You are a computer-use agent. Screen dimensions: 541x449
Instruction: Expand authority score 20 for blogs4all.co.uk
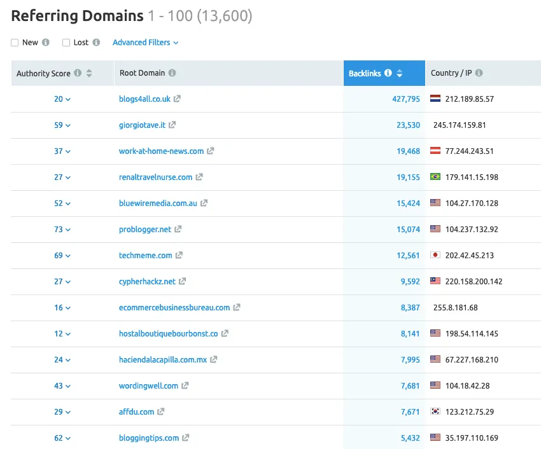coord(62,99)
